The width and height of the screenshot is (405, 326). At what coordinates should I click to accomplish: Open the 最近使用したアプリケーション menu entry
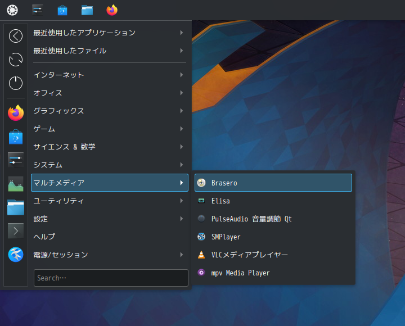(x=110, y=33)
